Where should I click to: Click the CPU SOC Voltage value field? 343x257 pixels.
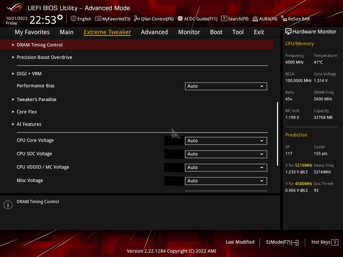[174, 154]
